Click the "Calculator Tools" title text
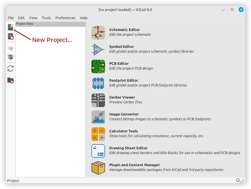This screenshot has width=251, height=189. [x=124, y=131]
